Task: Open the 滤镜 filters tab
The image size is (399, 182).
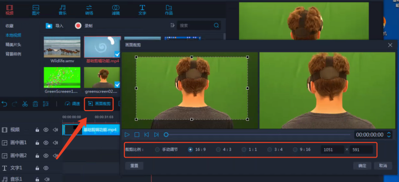Action: tap(116, 10)
